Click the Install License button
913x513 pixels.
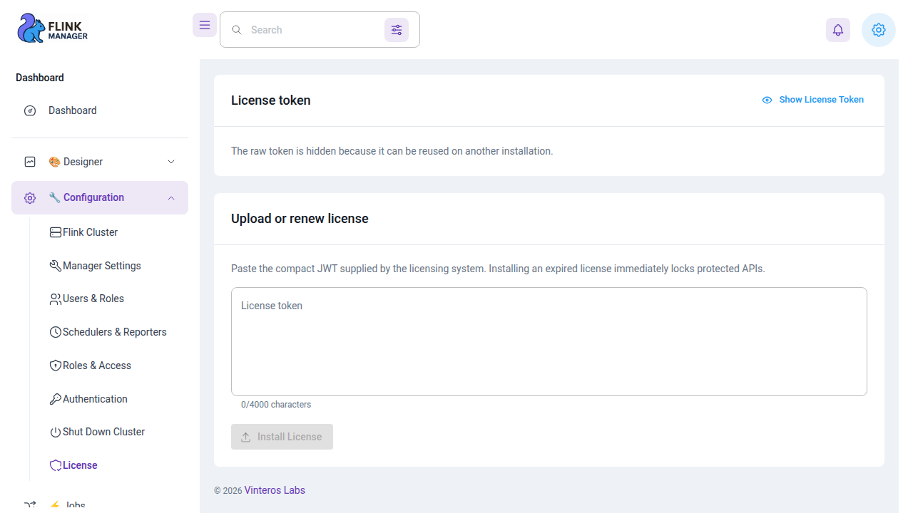[x=282, y=437]
